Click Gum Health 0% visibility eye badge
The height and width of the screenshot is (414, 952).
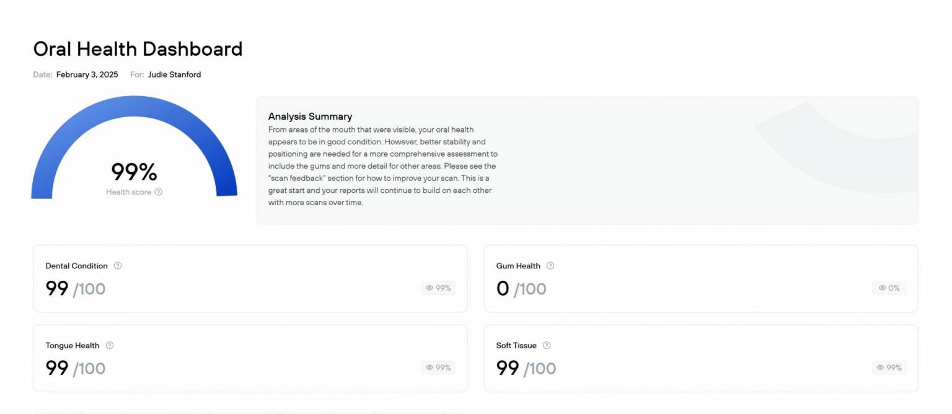pyautogui.click(x=889, y=288)
